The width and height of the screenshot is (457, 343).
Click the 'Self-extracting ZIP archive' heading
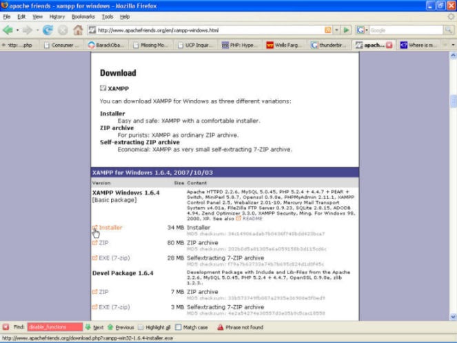click(140, 143)
